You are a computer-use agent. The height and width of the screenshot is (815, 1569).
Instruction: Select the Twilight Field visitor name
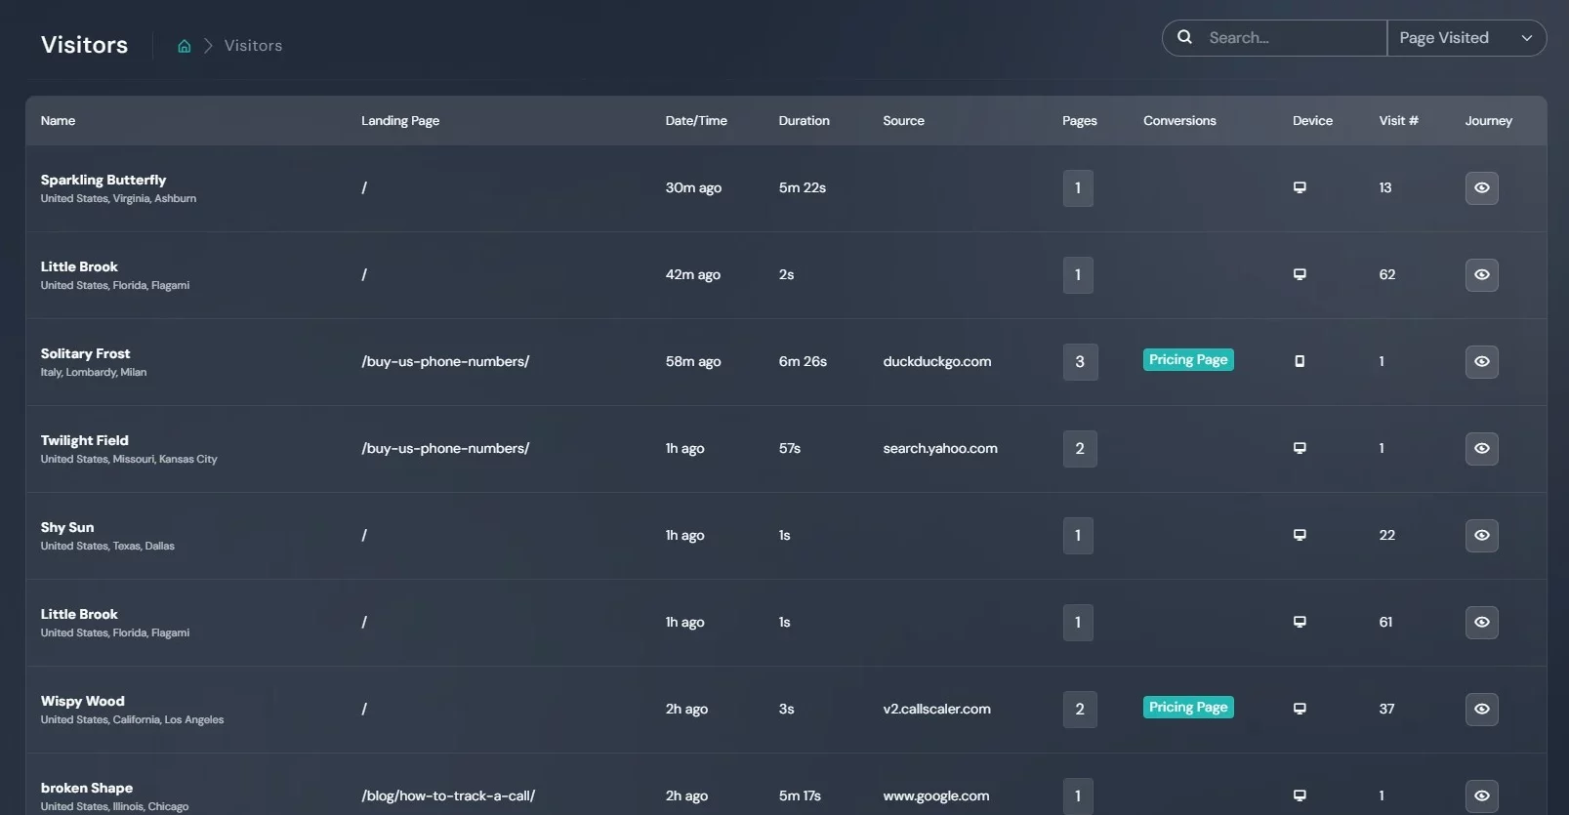[85, 440]
